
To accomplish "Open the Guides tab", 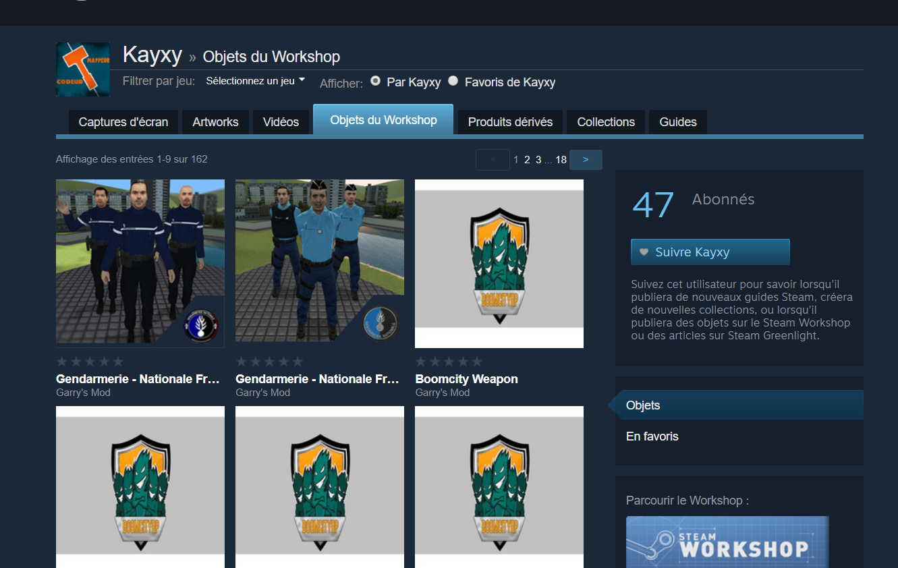I will (x=678, y=122).
